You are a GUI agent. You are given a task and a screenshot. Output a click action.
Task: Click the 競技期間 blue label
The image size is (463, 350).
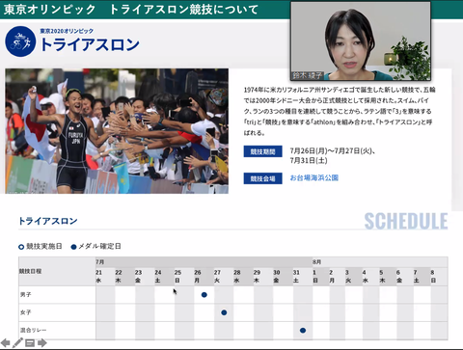[x=262, y=151]
